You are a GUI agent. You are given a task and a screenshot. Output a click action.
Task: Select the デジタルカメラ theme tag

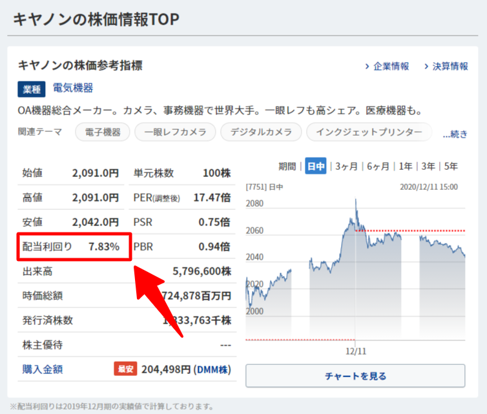pos(261,132)
